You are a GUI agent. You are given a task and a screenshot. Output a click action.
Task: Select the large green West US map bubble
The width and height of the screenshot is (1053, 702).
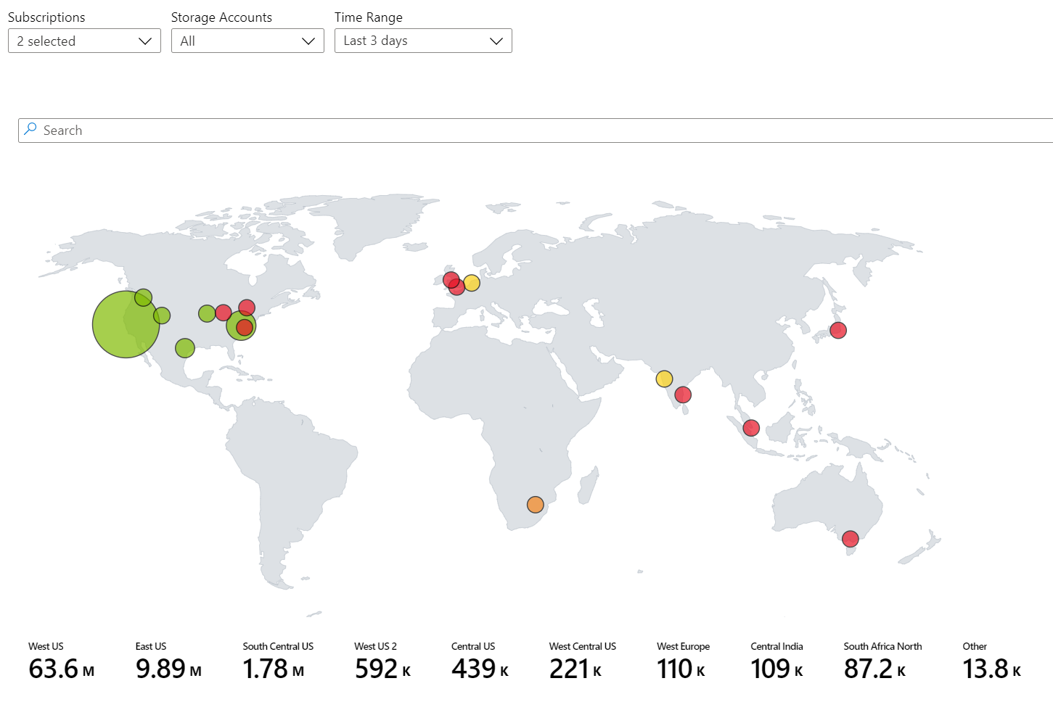pos(126,323)
